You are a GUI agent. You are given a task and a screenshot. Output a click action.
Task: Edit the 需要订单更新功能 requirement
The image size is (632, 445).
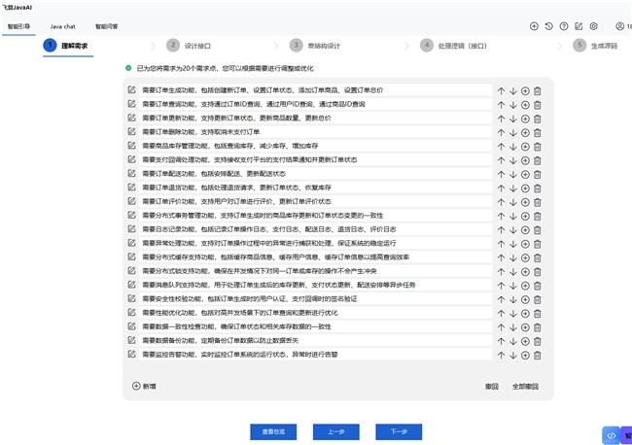click(x=132, y=118)
